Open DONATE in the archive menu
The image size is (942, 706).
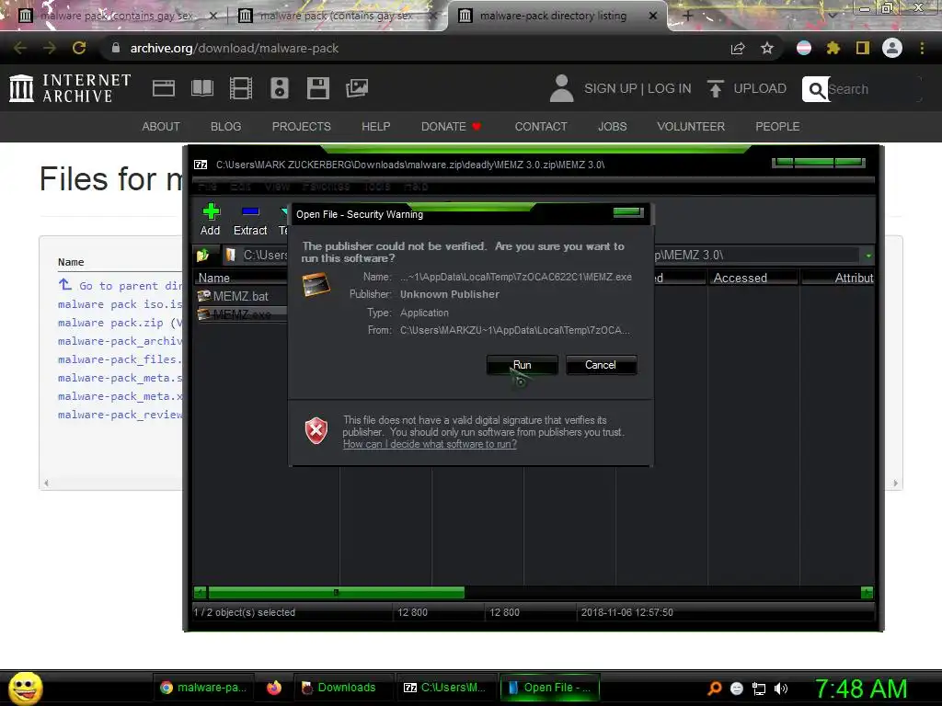click(451, 127)
